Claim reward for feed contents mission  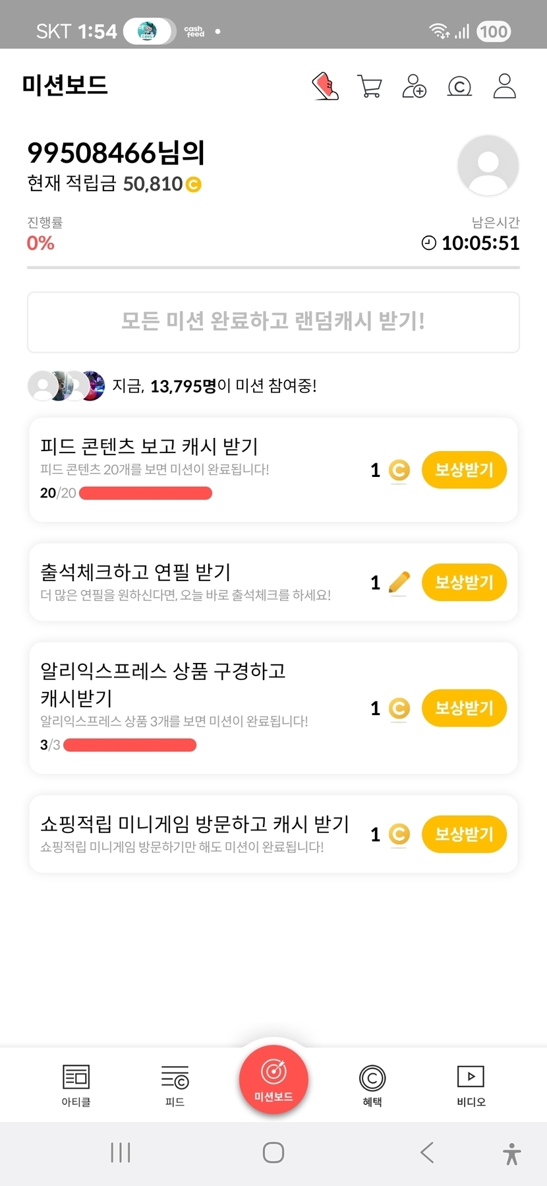tap(464, 470)
